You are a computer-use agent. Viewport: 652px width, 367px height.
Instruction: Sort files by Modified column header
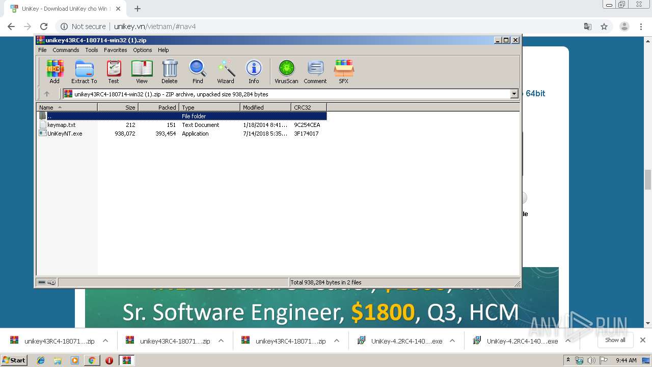pos(265,107)
